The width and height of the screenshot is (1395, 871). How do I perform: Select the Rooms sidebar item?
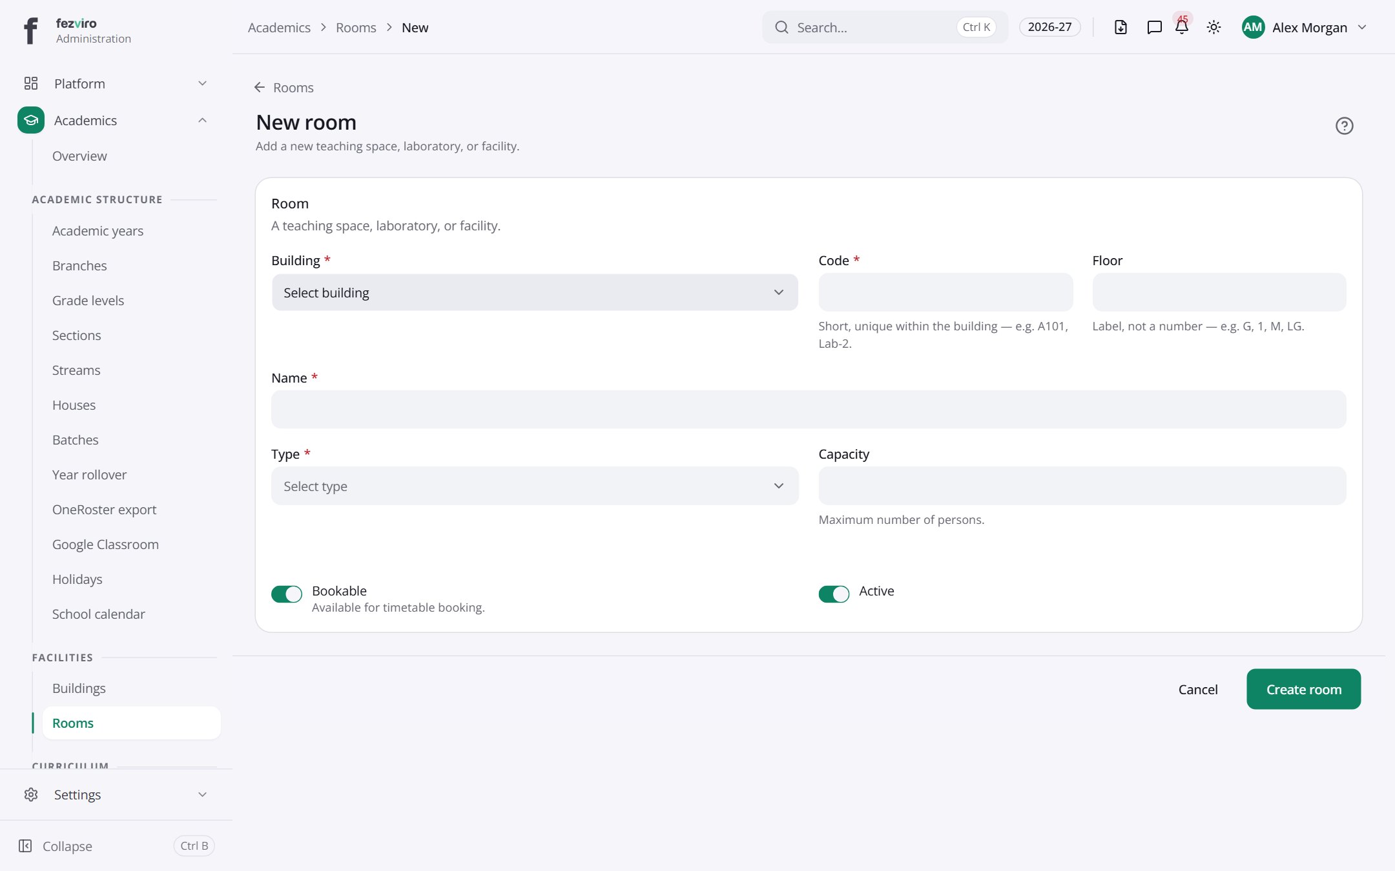[131, 723]
